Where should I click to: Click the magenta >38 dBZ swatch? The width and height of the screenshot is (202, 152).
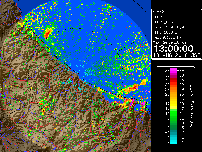pos(174,70)
